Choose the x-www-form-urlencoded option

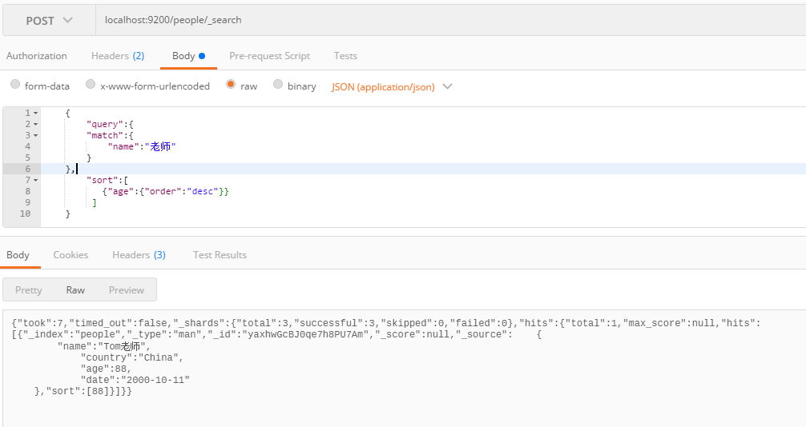tap(91, 85)
